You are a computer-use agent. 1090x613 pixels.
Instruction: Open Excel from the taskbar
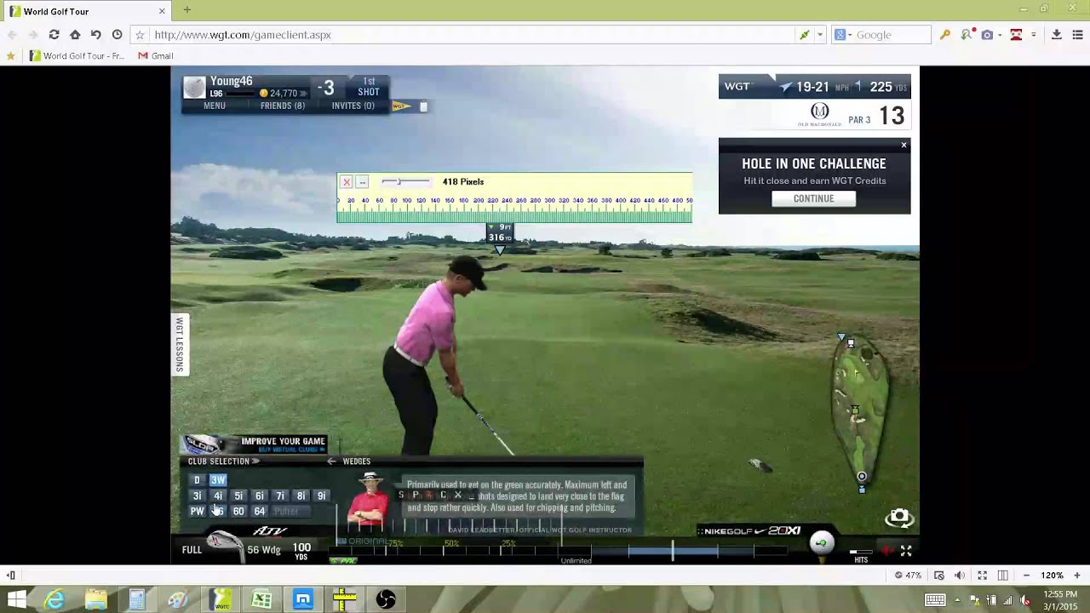coord(261,599)
